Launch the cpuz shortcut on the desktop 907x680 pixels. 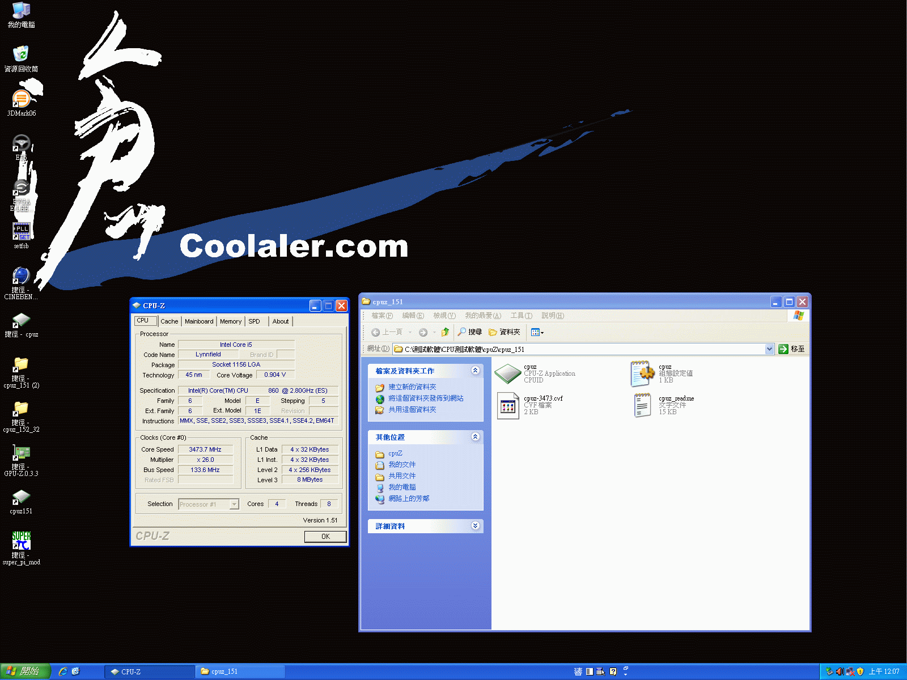[x=21, y=325]
